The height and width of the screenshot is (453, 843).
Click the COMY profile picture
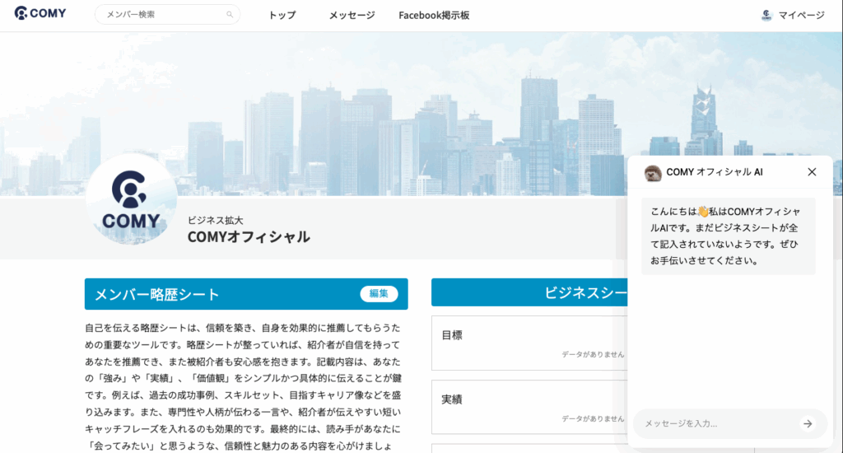131,199
